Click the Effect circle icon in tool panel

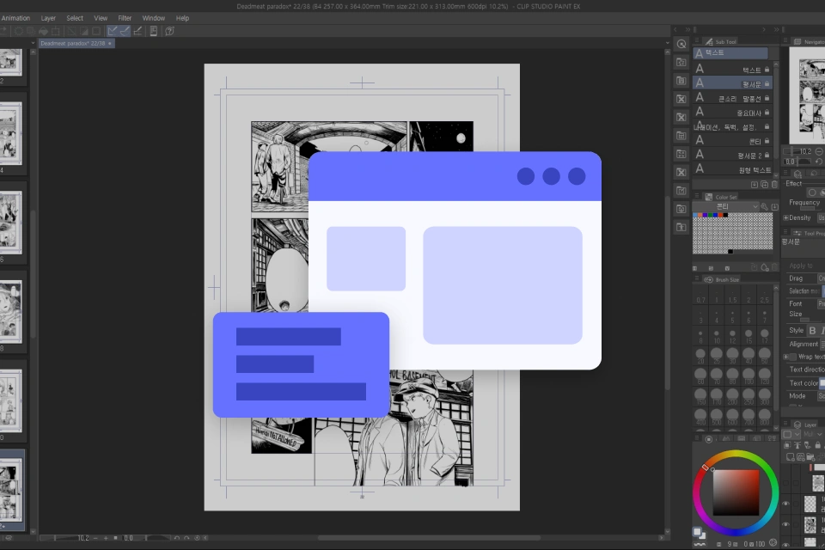(x=812, y=192)
